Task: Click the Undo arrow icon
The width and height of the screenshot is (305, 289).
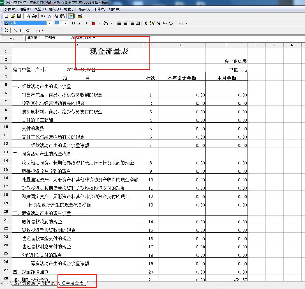Action: [x=43, y=16]
